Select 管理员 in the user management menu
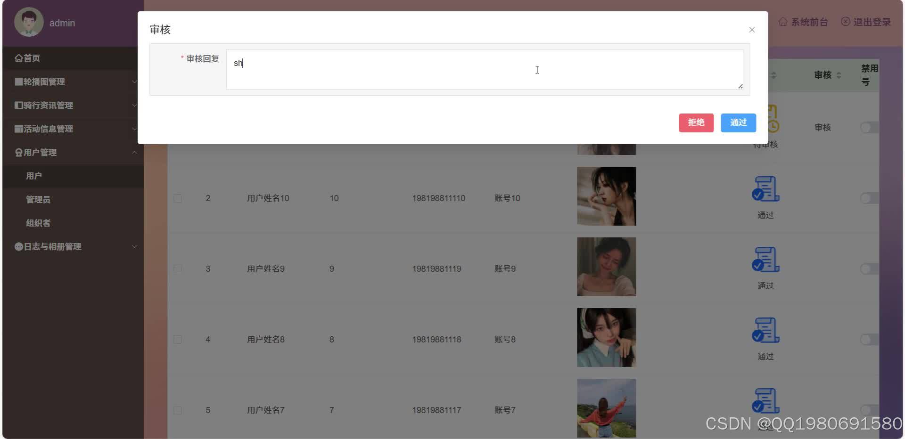 point(39,199)
